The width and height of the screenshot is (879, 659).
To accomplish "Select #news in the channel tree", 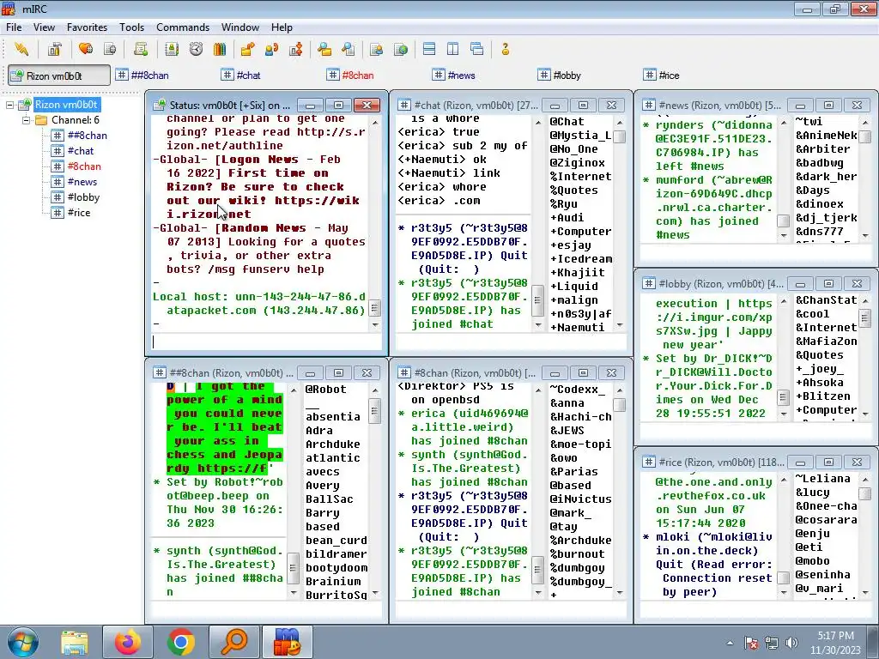I will [82, 182].
